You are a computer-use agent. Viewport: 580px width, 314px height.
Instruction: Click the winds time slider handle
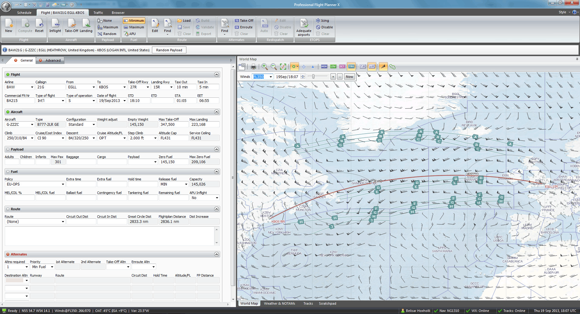click(313, 77)
